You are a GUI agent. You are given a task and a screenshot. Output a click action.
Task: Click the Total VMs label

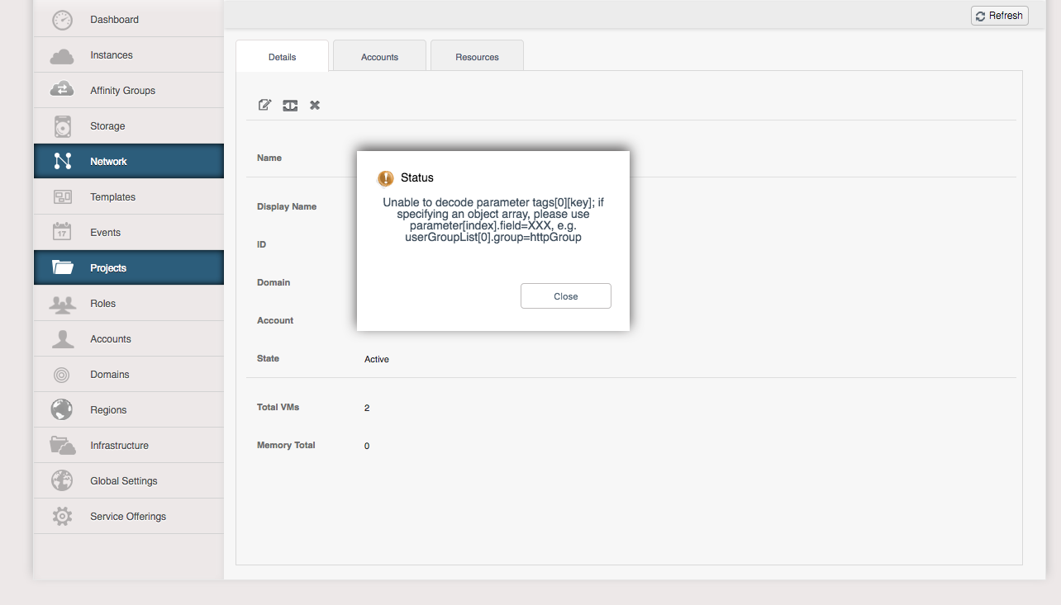tap(278, 407)
